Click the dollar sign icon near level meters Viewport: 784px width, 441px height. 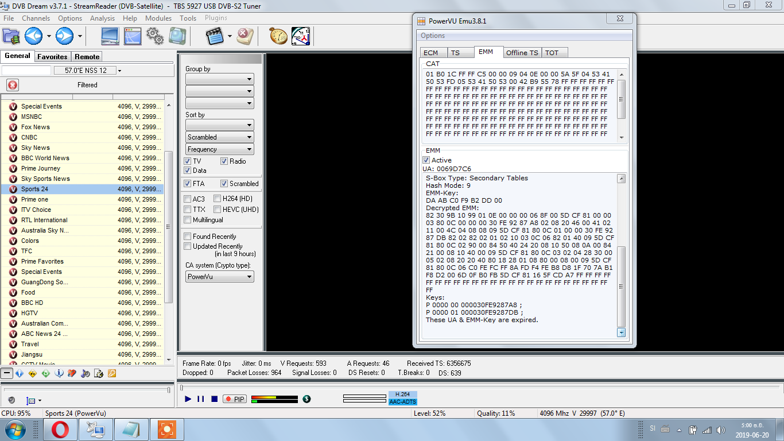coord(306,399)
